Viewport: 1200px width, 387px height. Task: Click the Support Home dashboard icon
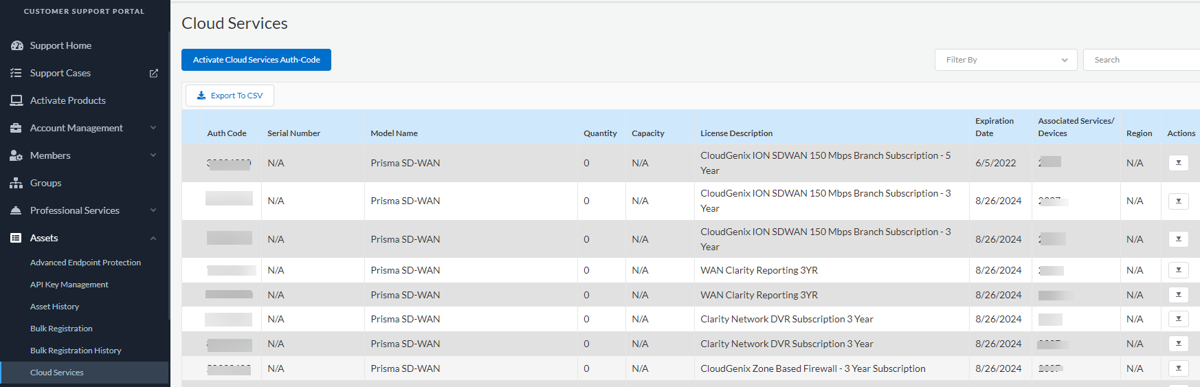coord(16,45)
